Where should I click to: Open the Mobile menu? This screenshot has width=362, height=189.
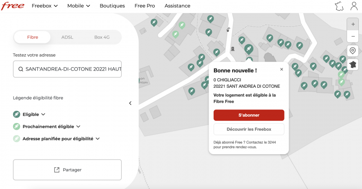[78, 6]
